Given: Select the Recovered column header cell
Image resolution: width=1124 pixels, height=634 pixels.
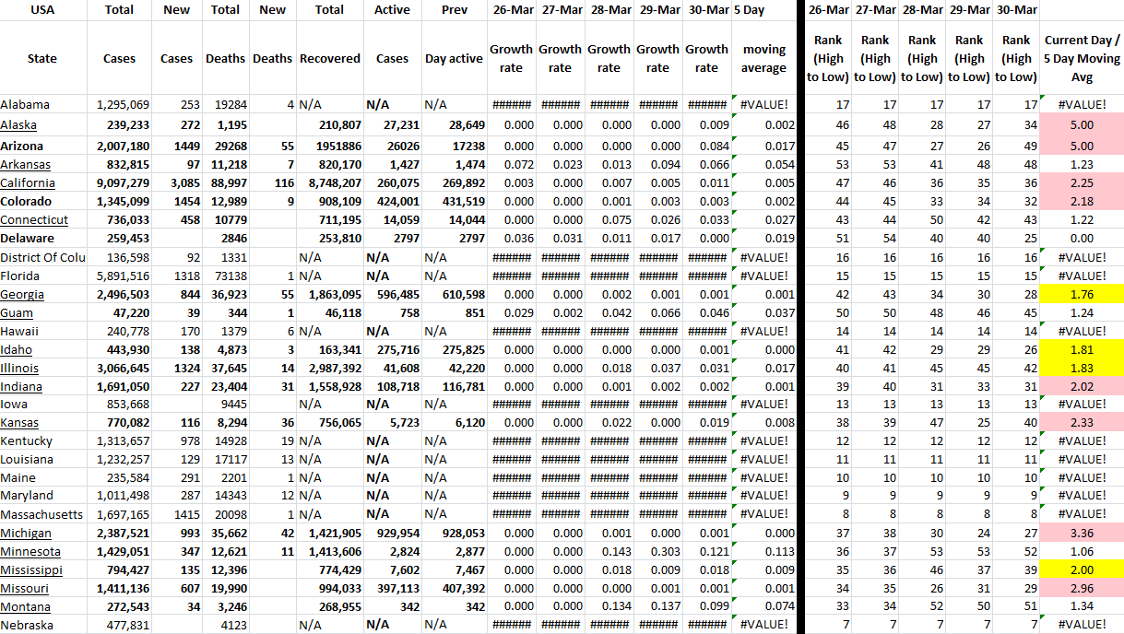Looking at the screenshot, I should pyautogui.click(x=329, y=58).
